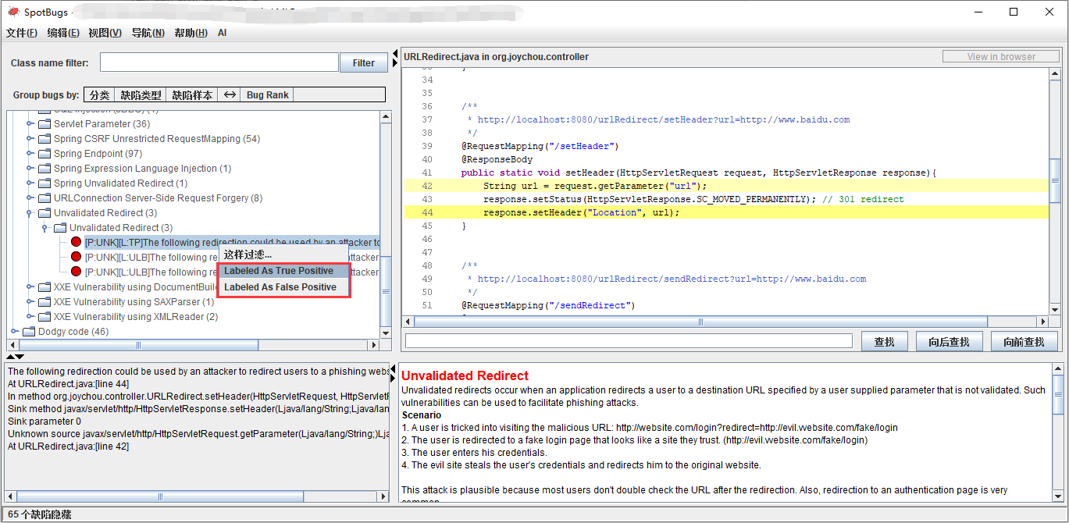The height and width of the screenshot is (523, 1069).
Task: Click folder icon beside Servlet Parameter (36)
Action: click(45, 123)
